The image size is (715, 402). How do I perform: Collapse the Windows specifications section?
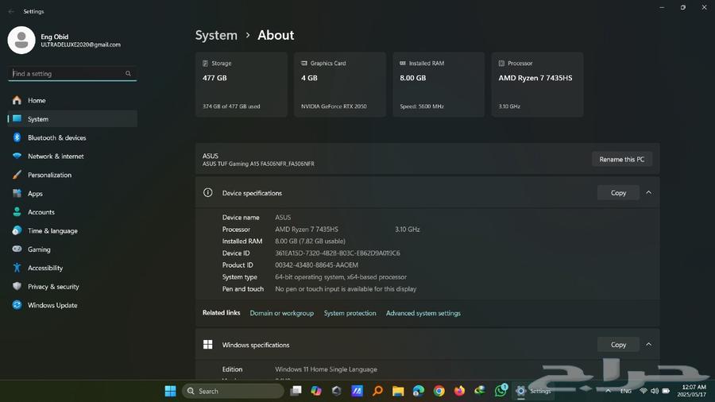point(648,345)
